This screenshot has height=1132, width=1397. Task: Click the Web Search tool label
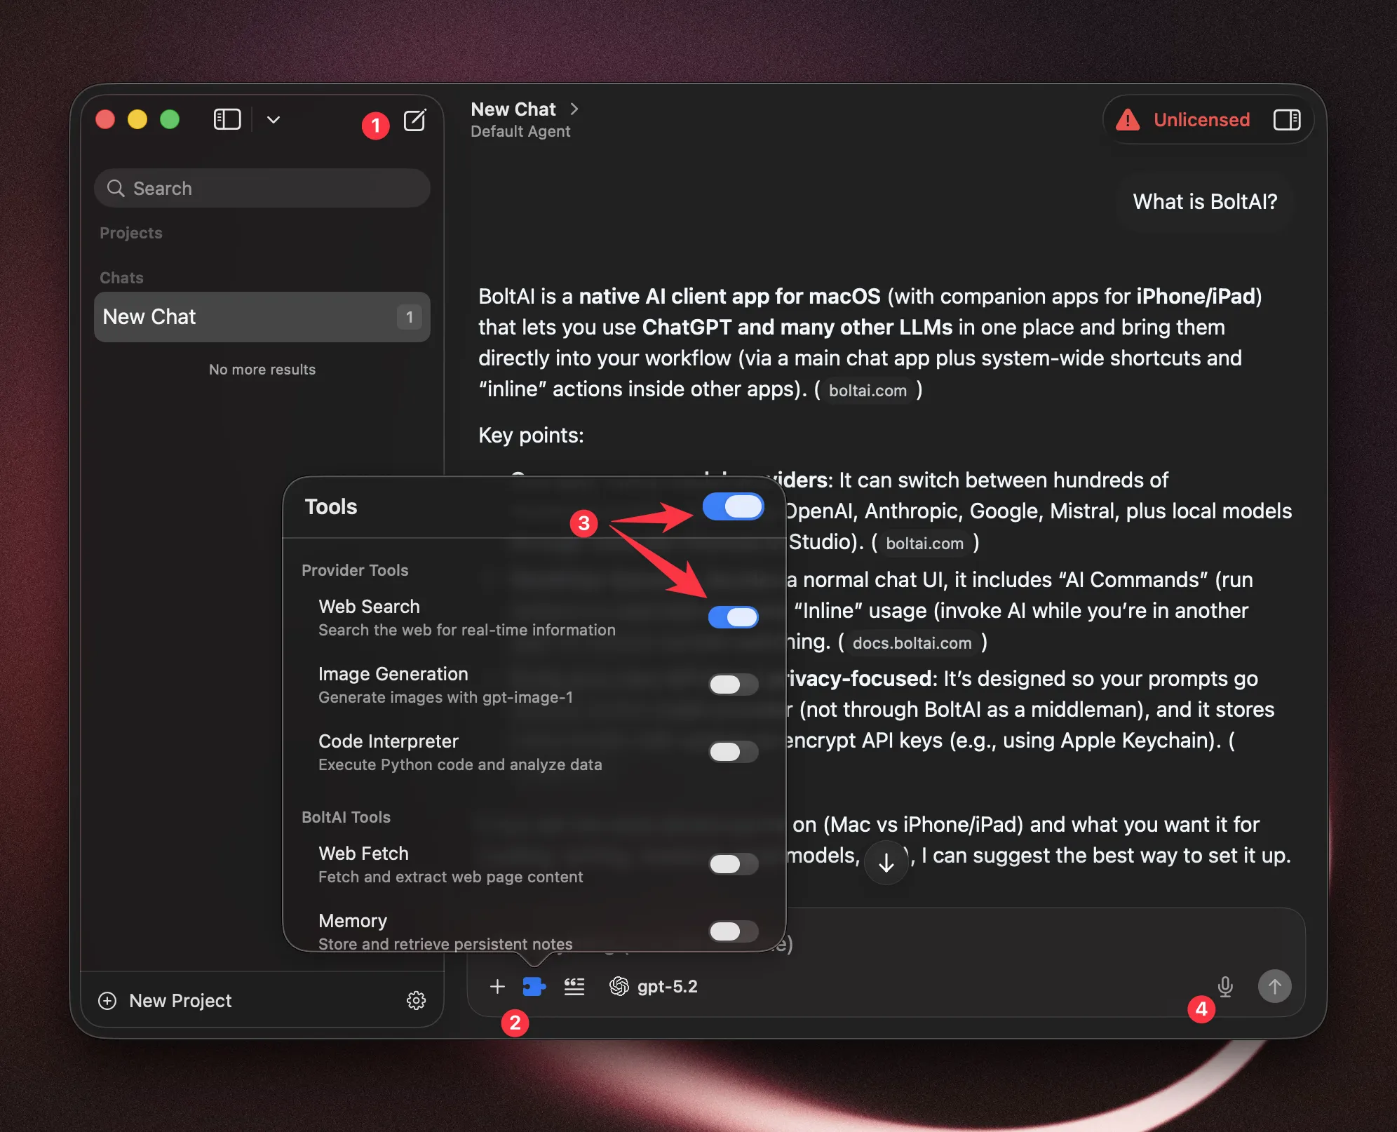[x=369, y=607]
